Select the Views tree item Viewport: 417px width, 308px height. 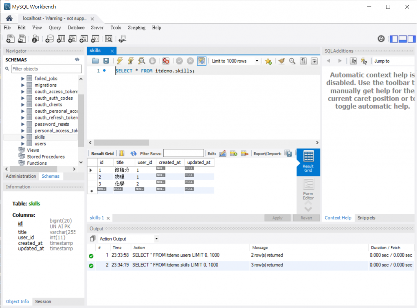[x=33, y=150]
